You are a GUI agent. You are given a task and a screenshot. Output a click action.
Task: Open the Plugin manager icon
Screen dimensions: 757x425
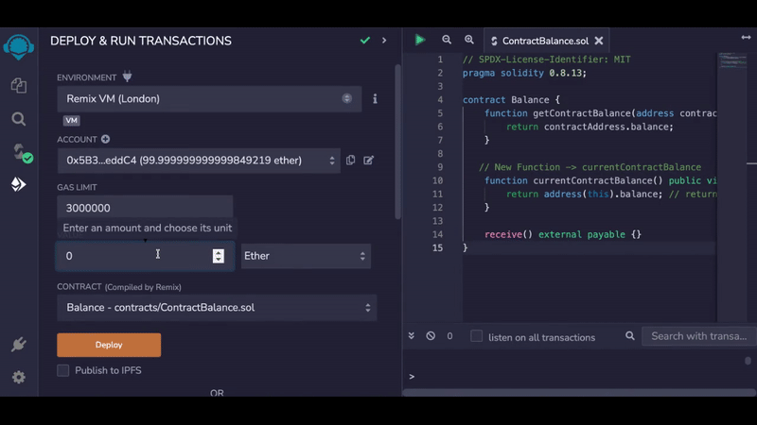click(x=18, y=345)
